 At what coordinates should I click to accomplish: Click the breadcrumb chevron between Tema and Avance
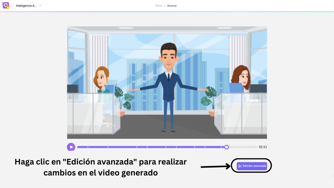[165, 6]
